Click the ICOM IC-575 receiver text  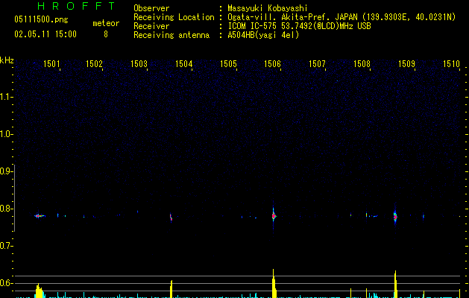(x=300, y=26)
